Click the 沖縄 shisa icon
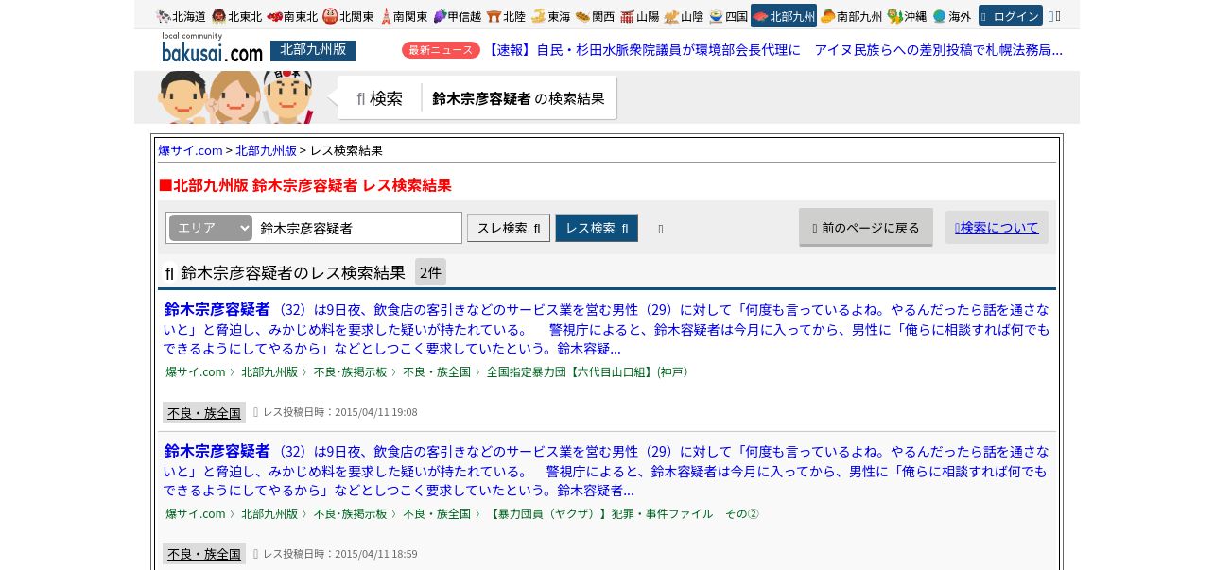 tap(894, 16)
